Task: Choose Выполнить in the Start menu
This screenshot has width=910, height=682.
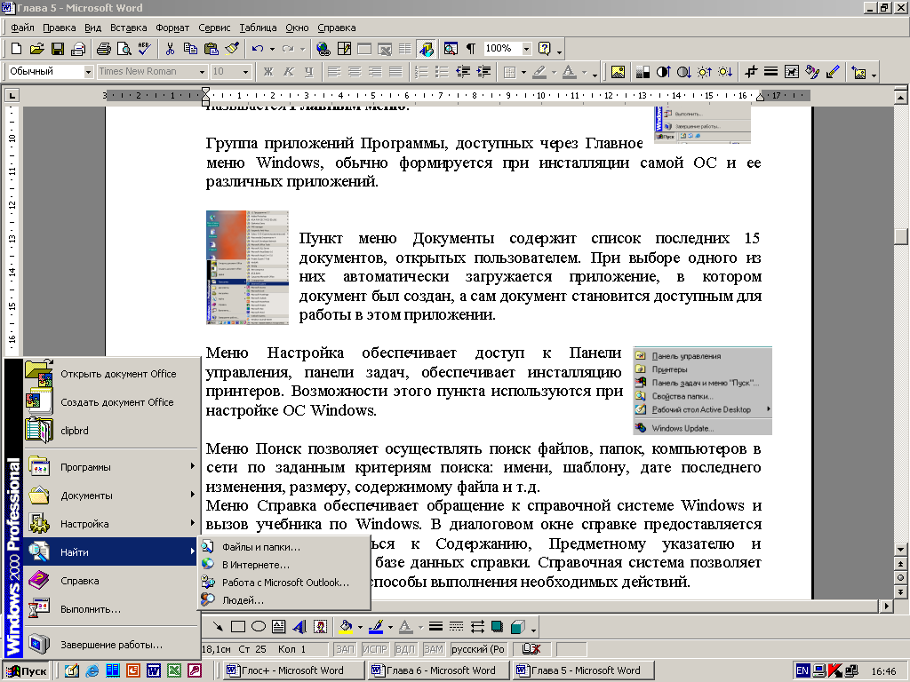Action: click(x=110, y=609)
